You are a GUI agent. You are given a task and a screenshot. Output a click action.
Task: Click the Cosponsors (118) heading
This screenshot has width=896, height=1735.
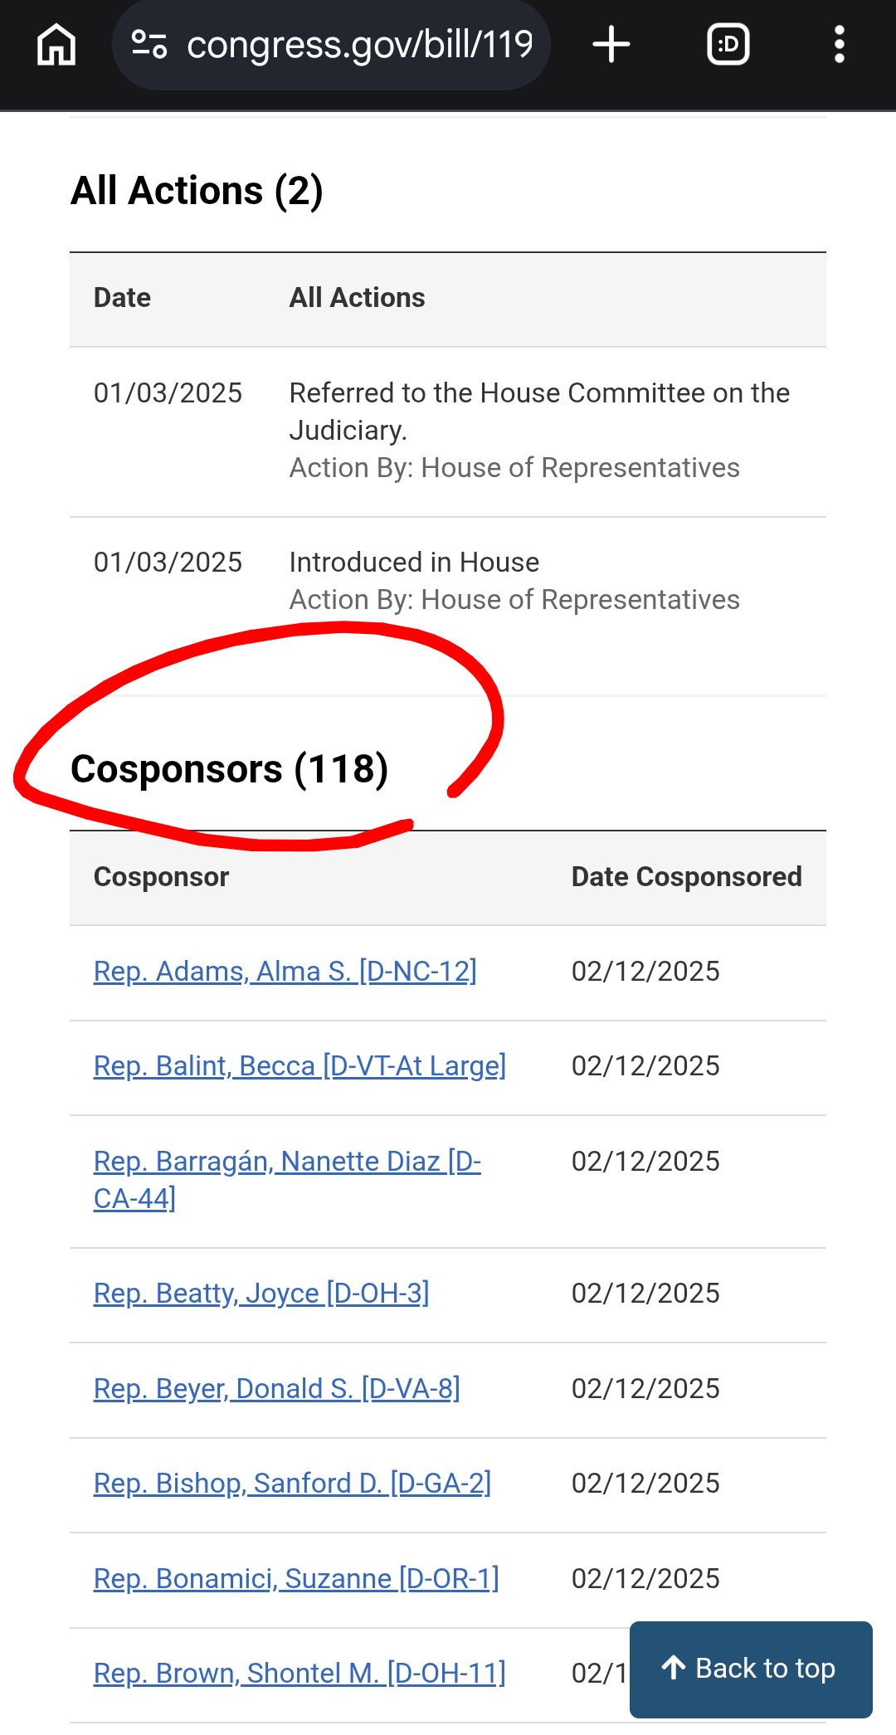pyautogui.click(x=230, y=769)
